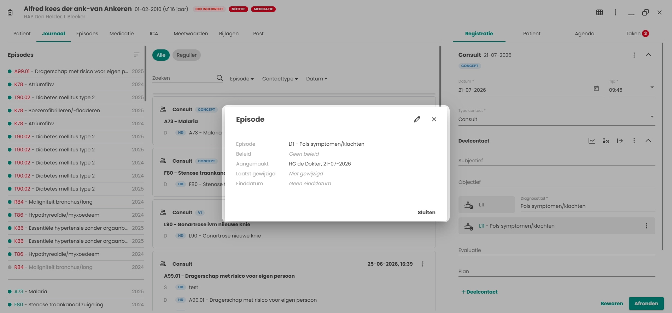
Task: Click the people icon of A73 Malaria consult
Action: (x=163, y=109)
